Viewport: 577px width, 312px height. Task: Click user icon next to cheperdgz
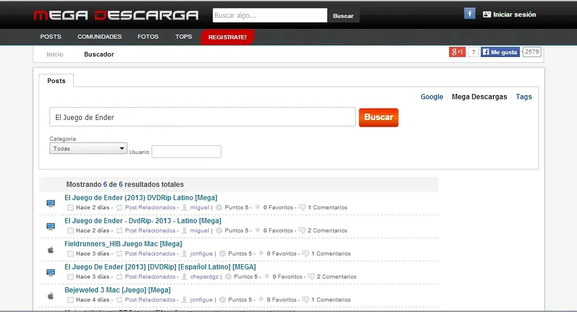(x=184, y=276)
